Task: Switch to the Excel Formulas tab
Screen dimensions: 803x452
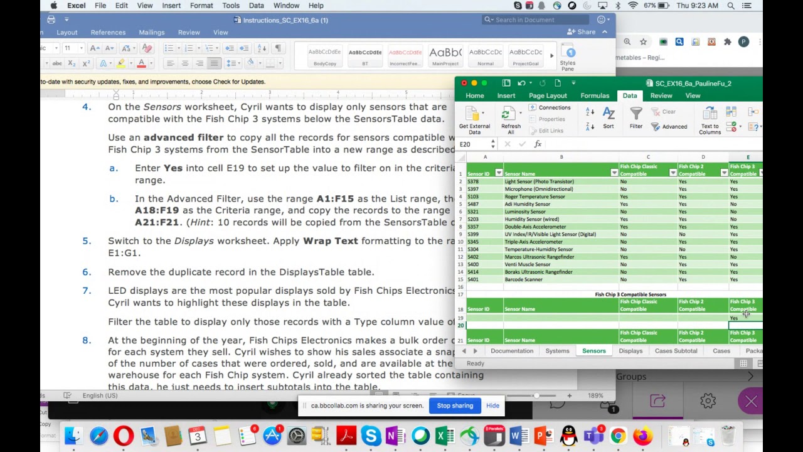Action: (x=595, y=95)
